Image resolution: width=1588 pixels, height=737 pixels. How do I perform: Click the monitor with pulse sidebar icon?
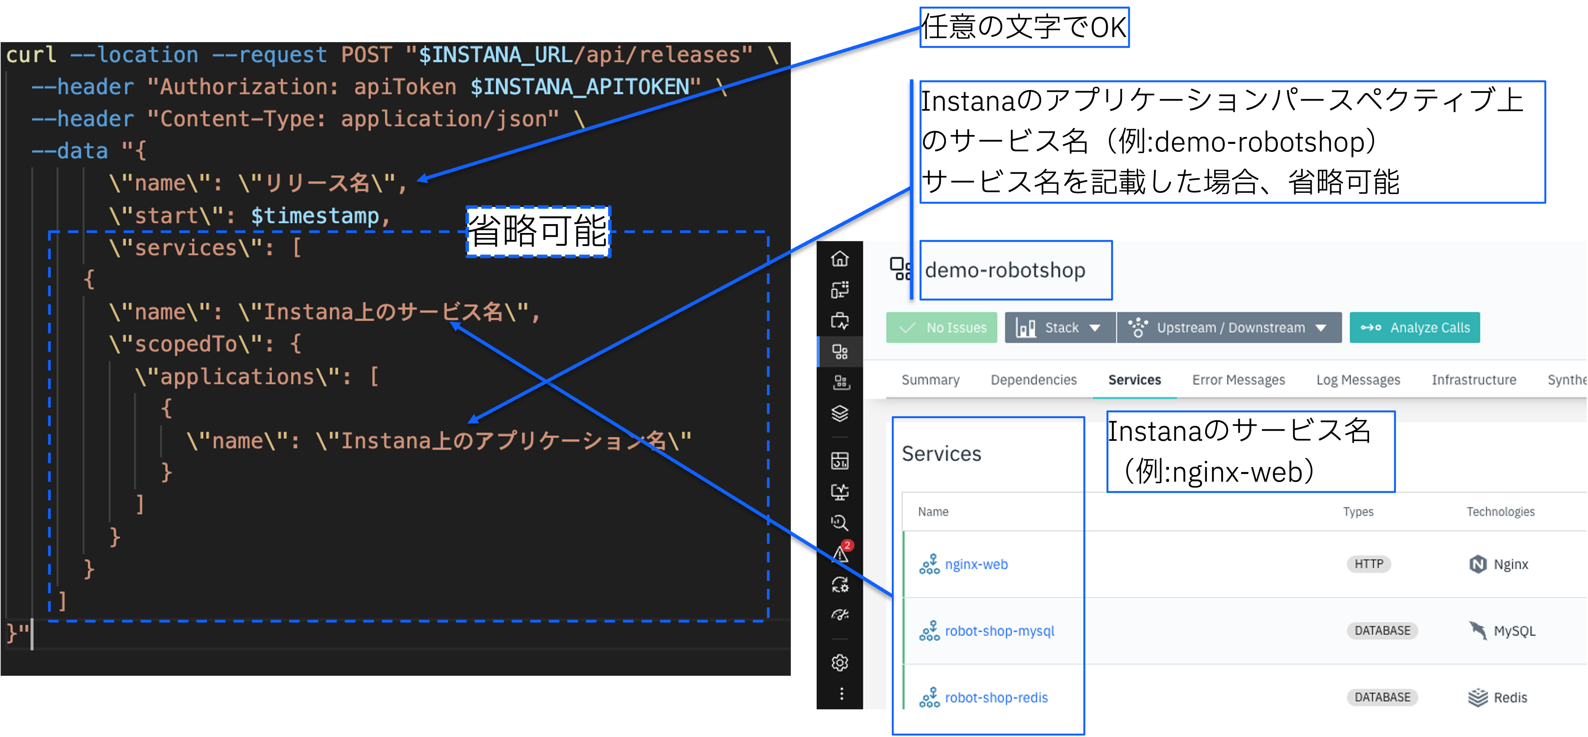[x=839, y=492]
